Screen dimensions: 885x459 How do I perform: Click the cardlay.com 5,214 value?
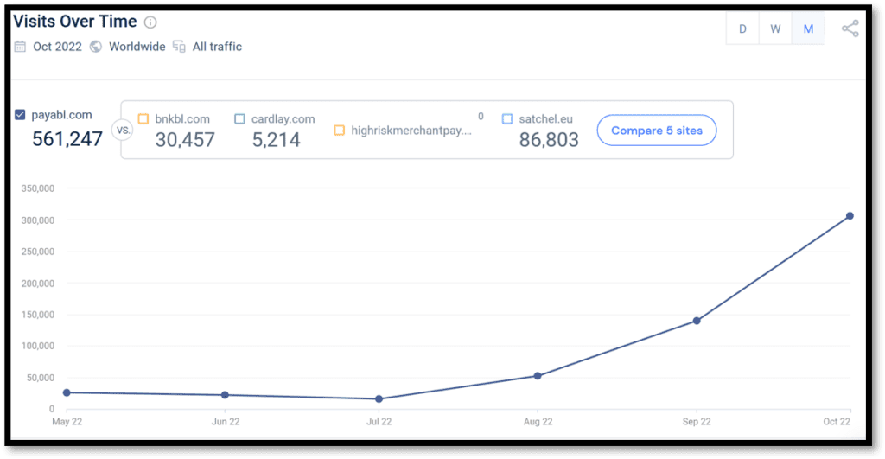[x=276, y=140]
